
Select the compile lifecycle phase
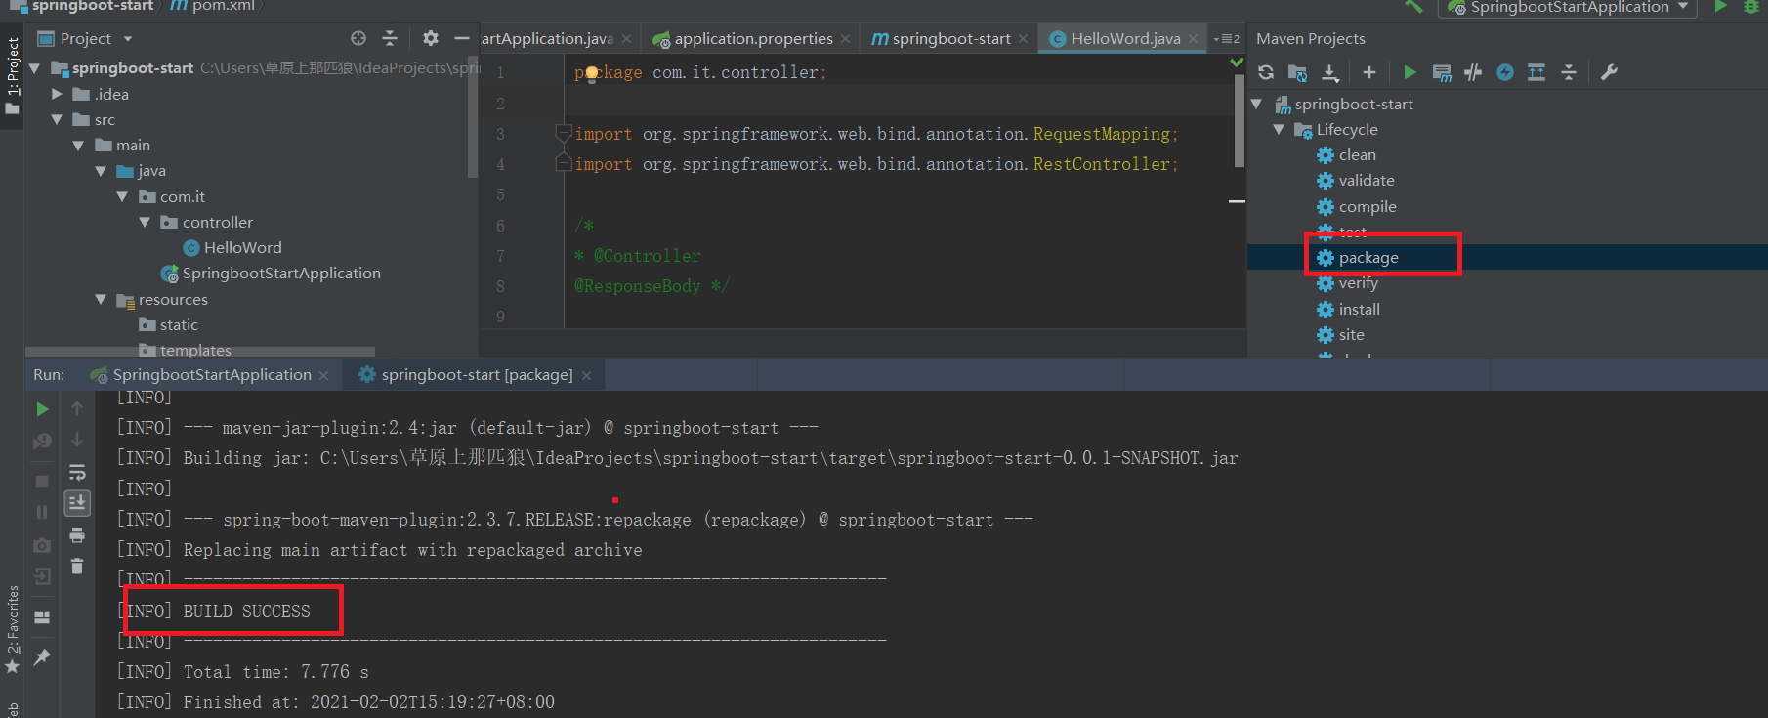1356,207
